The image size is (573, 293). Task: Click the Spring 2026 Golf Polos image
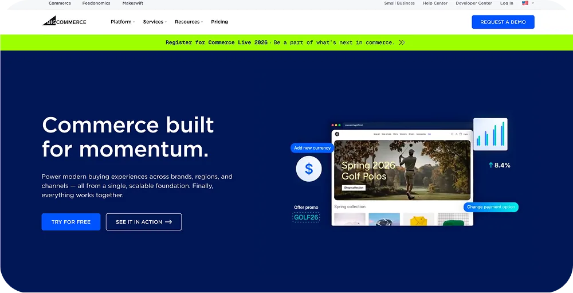click(x=402, y=170)
